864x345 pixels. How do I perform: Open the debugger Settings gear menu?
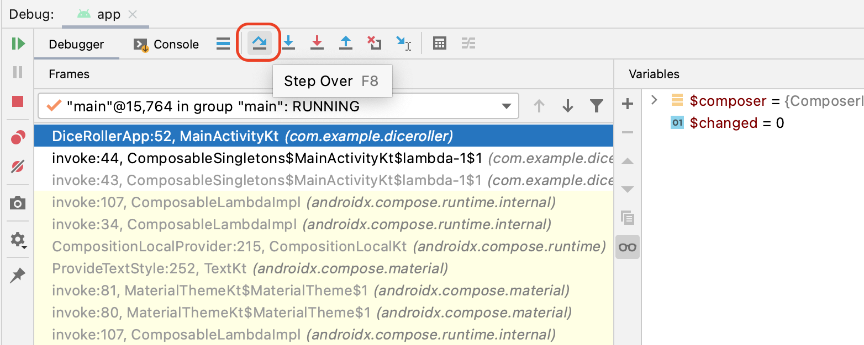(x=18, y=240)
